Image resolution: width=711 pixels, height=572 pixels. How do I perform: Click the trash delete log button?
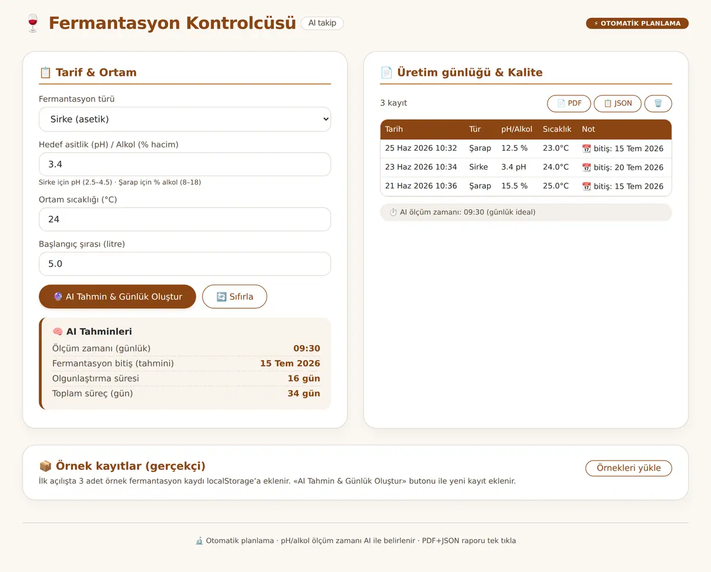658,103
